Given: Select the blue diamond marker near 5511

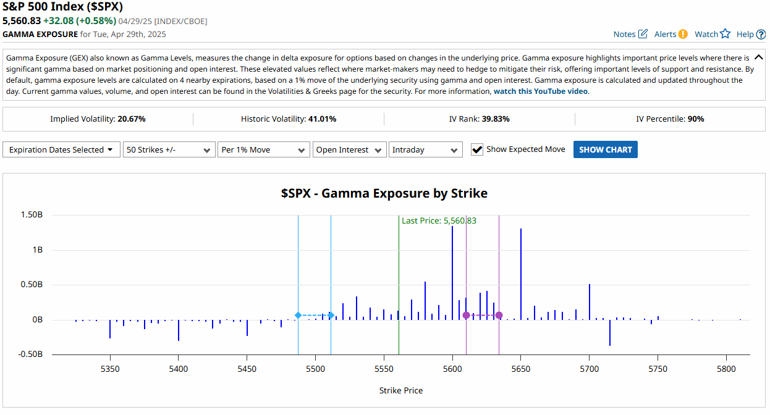Looking at the screenshot, I should coord(331,316).
